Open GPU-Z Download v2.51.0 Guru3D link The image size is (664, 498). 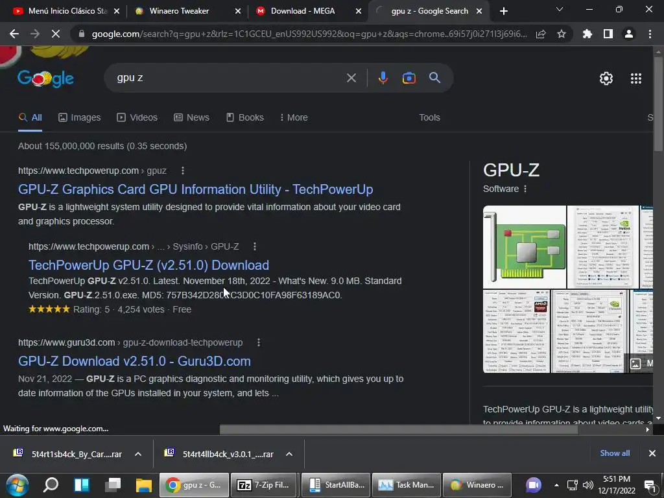point(134,361)
